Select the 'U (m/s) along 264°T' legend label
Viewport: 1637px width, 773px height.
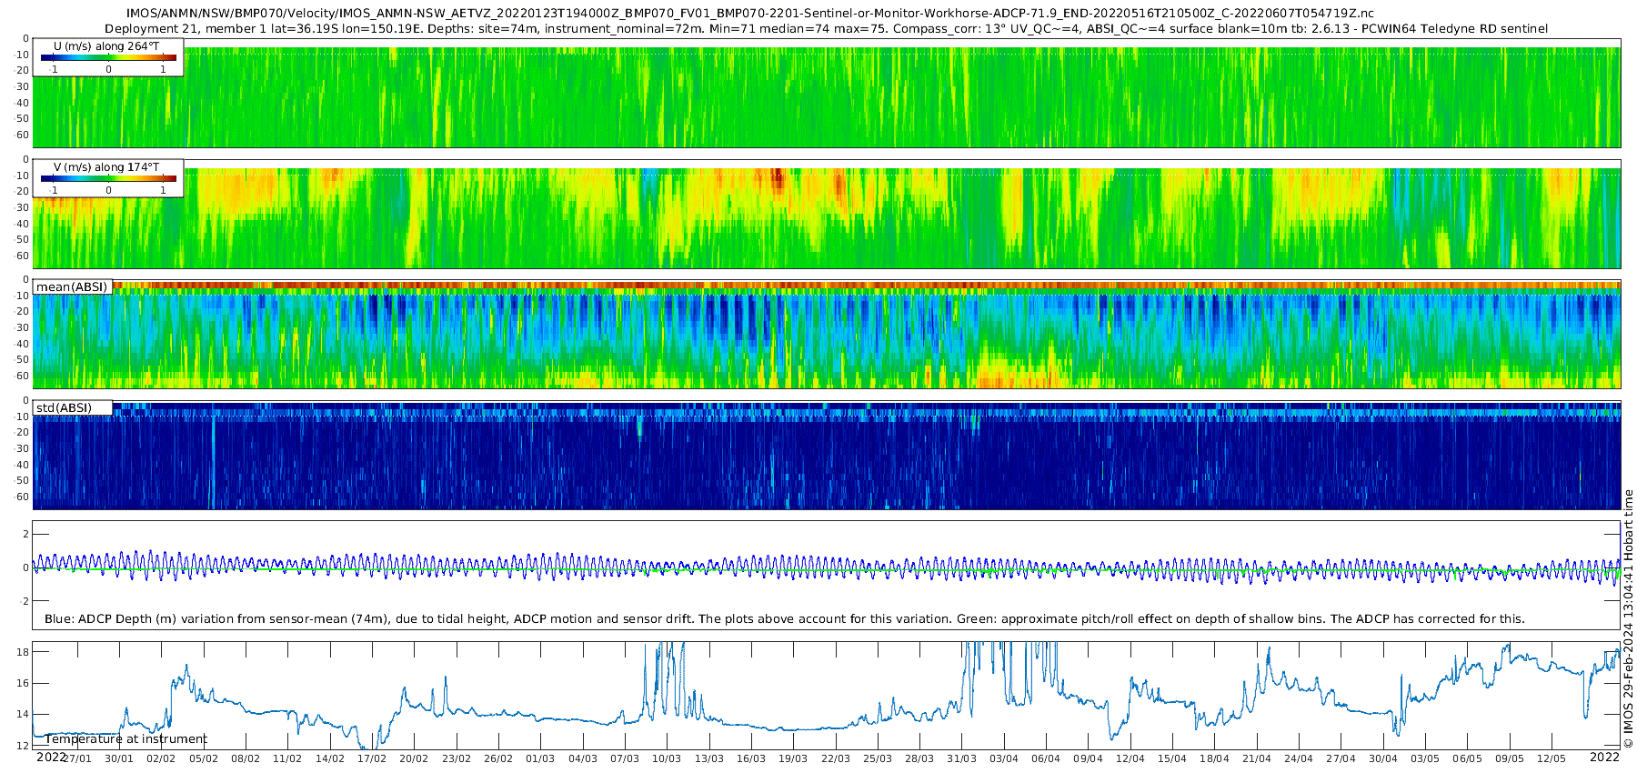108,46
